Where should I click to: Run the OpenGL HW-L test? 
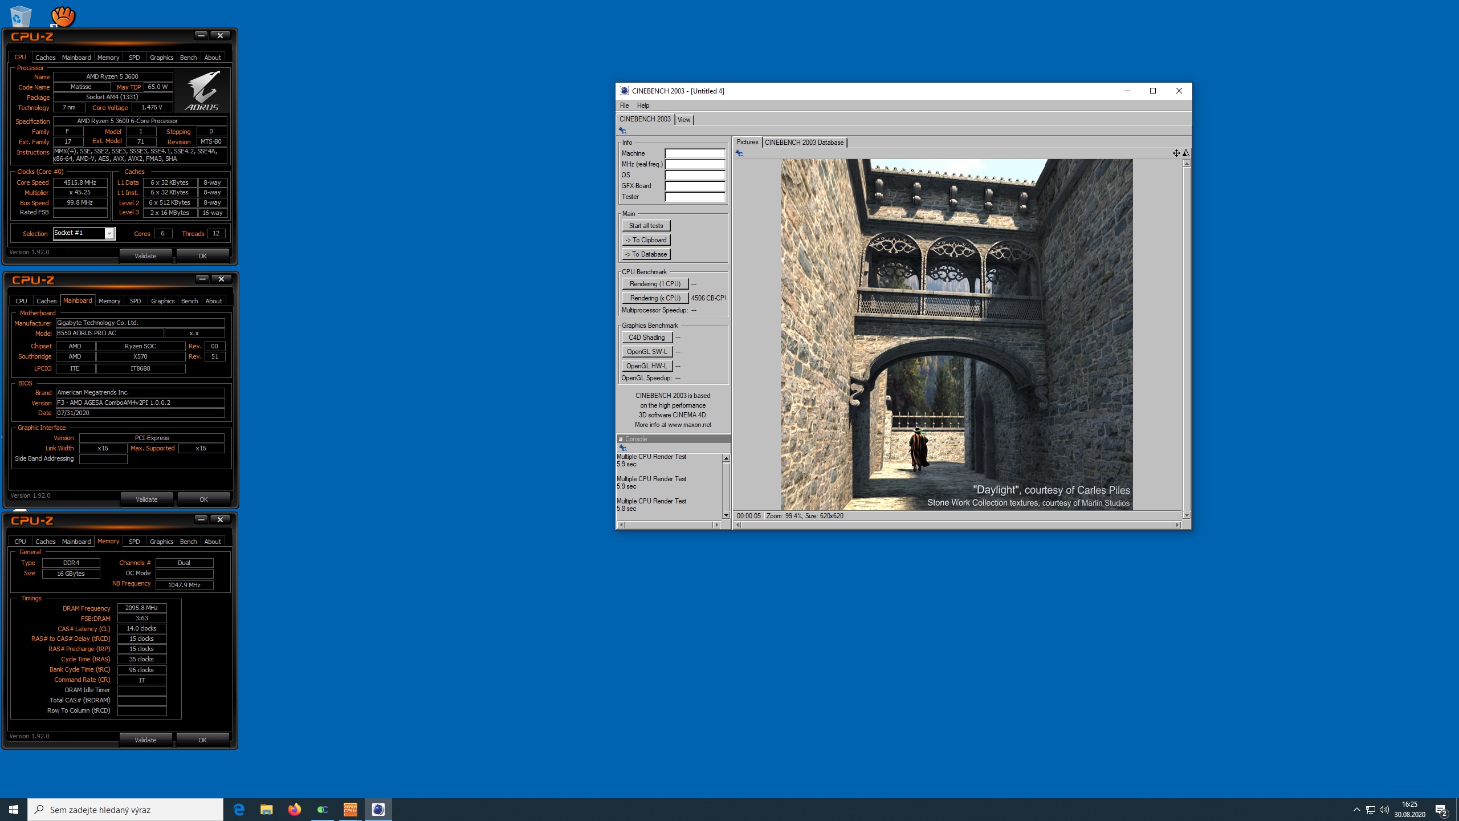(x=647, y=366)
